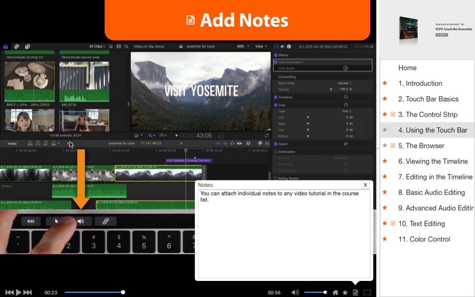Open the 56% viewer zoom dropdown

pyautogui.click(x=243, y=46)
